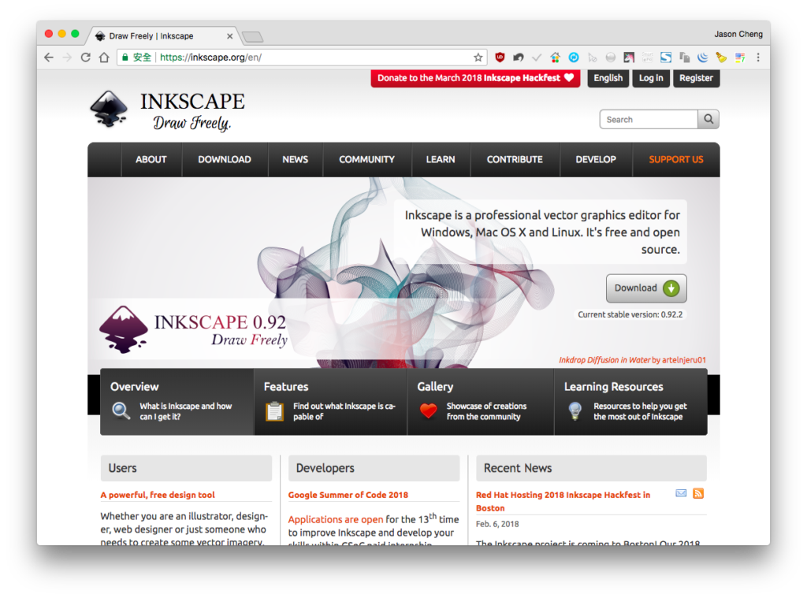Click 'Current stable version: 0.92.2' text
The image size is (807, 598).
pos(630,314)
